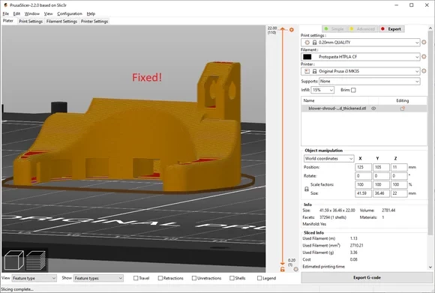Open printer settings gear icon beside Prusa i3 MK3S
This screenshot has height=293, width=435.
[424, 71]
